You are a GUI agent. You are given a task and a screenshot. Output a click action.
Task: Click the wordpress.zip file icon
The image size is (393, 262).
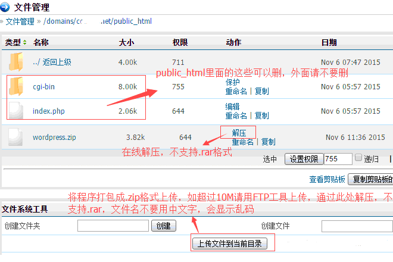coord(15,138)
